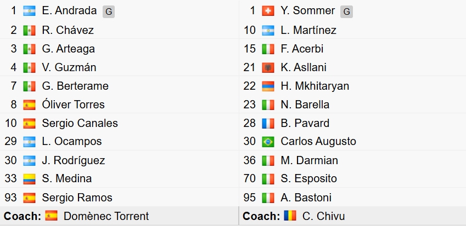Click the Brazil flag beside Carlos Augusto
The height and width of the screenshot is (226, 466).
(x=268, y=142)
